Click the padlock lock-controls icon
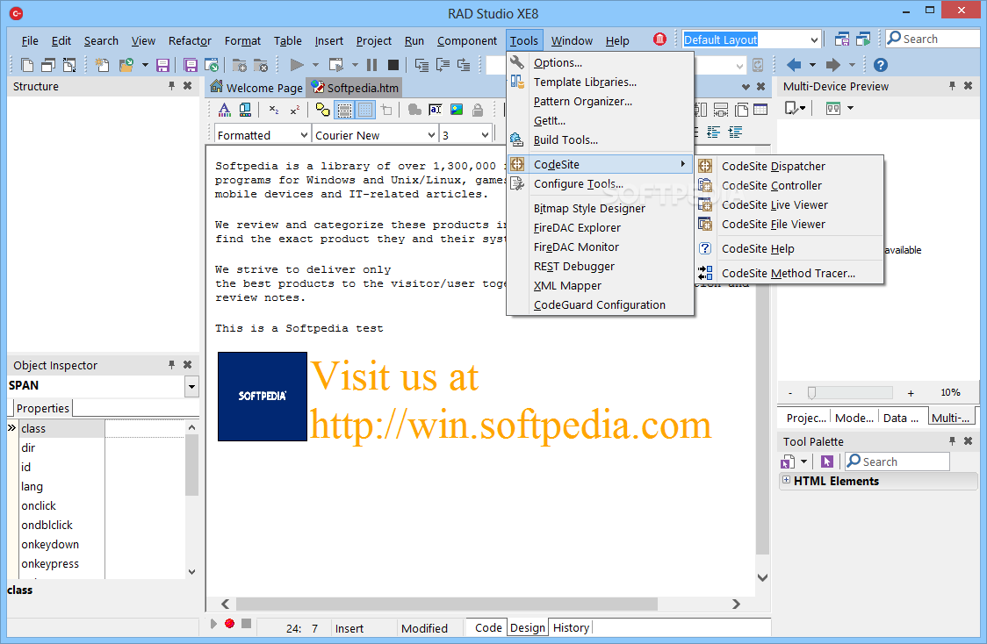Viewport: 987px width, 644px height. (478, 110)
